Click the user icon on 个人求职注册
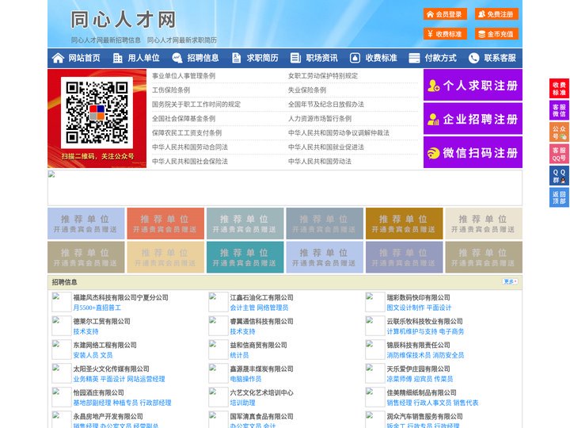The width and height of the screenshot is (570, 428). tap(434, 86)
